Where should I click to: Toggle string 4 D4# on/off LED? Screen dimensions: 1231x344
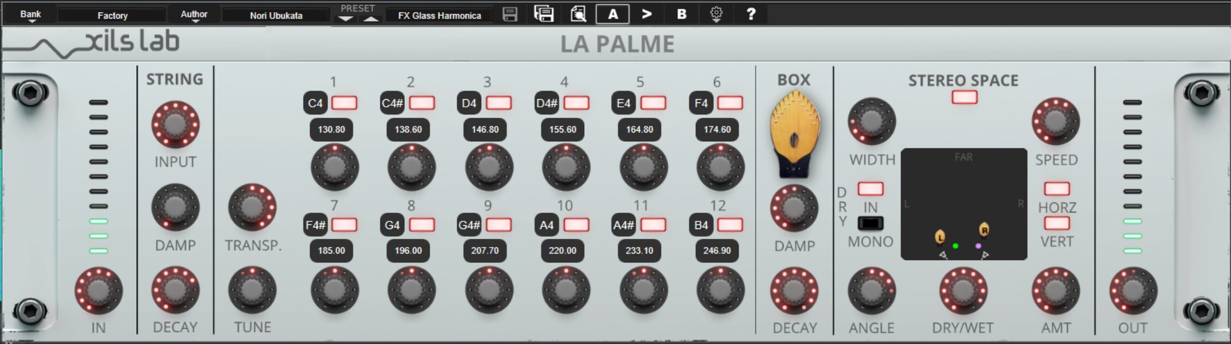pyautogui.click(x=576, y=102)
